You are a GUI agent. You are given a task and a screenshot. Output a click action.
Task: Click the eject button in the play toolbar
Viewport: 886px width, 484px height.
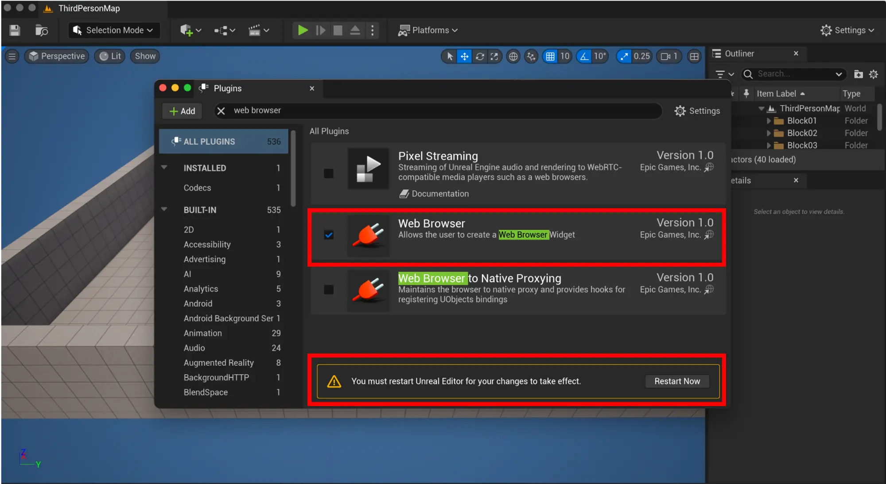tap(355, 30)
